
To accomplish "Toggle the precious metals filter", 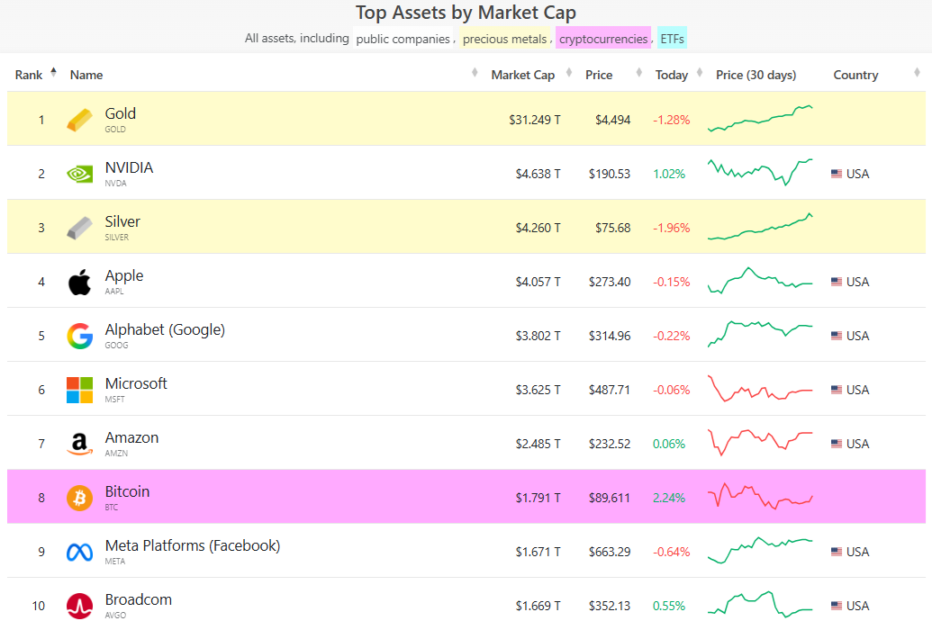I will 504,39.
